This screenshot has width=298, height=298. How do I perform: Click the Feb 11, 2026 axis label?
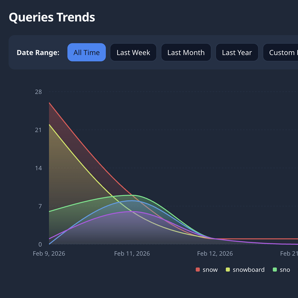(x=132, y=253)
